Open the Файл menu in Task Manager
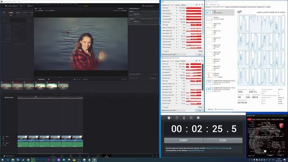This screenshot has height=162, width=288. coord(207,4)
